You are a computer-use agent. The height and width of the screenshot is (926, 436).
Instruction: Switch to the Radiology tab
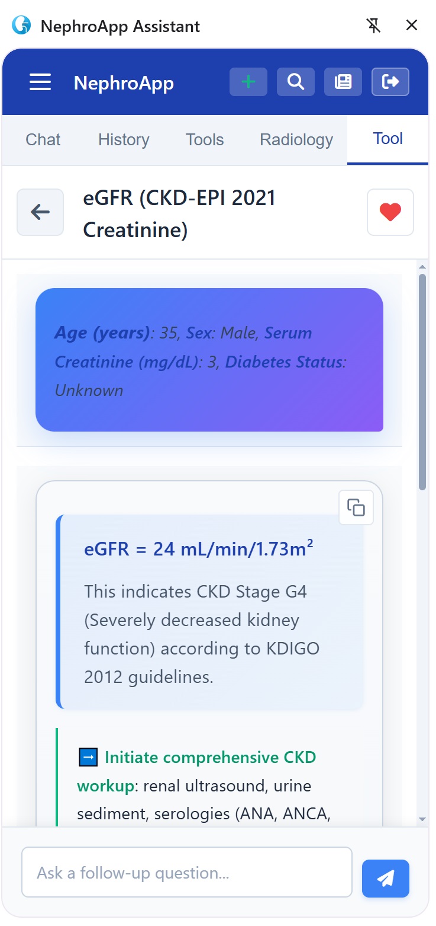pos(296,140)
